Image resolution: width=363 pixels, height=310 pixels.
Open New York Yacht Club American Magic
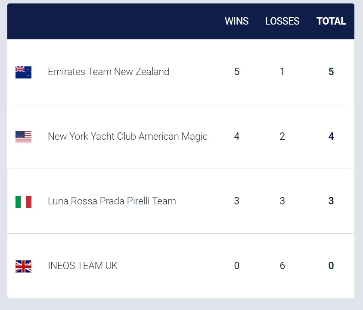click(x=127, y=137)
